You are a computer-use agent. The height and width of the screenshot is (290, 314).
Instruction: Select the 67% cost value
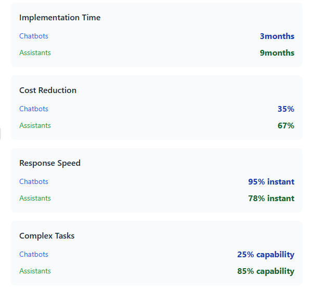point(286,126)
